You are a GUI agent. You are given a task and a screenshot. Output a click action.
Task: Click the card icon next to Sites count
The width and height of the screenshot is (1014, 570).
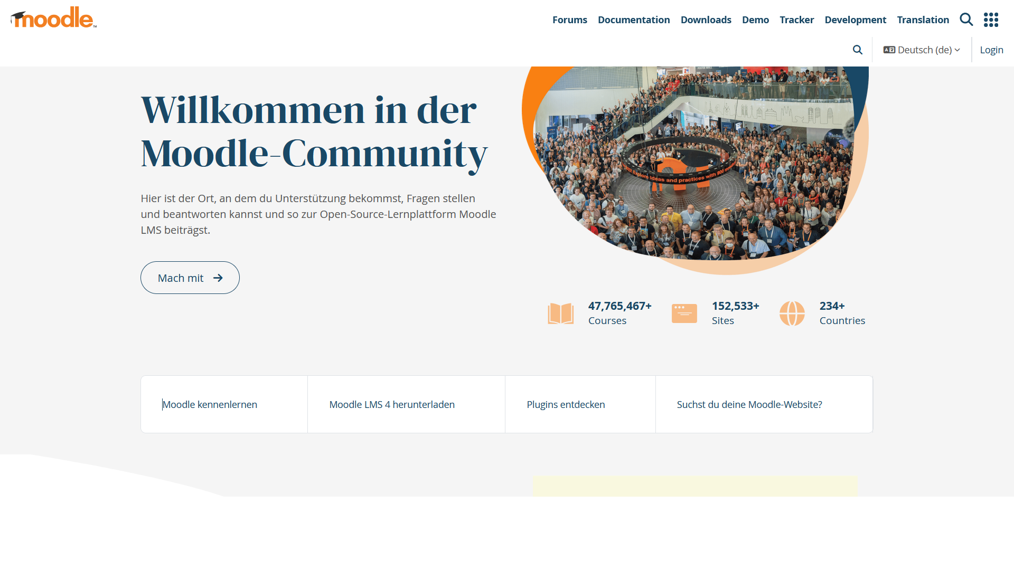point(684,313)
